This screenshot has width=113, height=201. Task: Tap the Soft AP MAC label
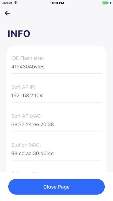tap(27, 116)
